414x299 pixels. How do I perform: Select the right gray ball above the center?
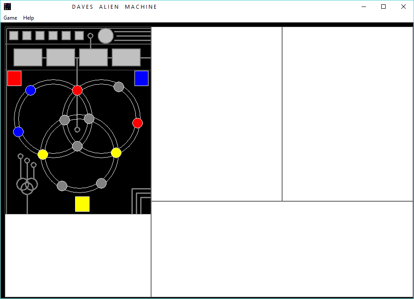(x=89, y=119)
